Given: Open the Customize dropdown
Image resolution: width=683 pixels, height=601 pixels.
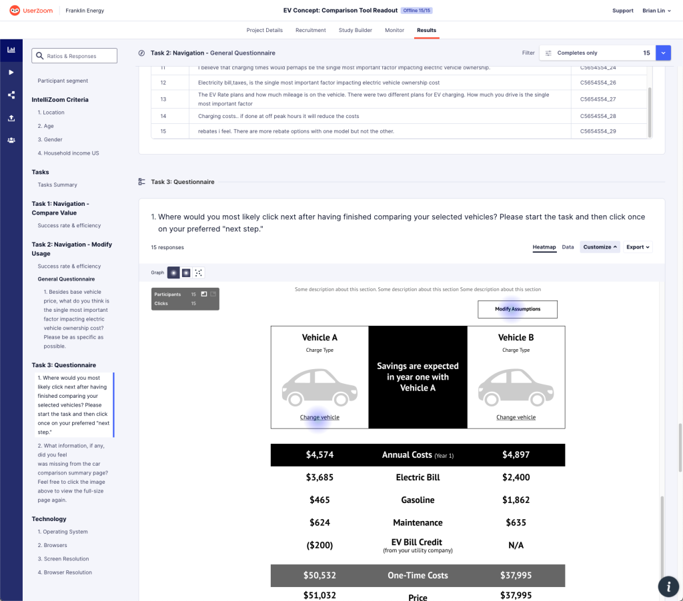Looking at the screenshot, I should coord(600,247).
